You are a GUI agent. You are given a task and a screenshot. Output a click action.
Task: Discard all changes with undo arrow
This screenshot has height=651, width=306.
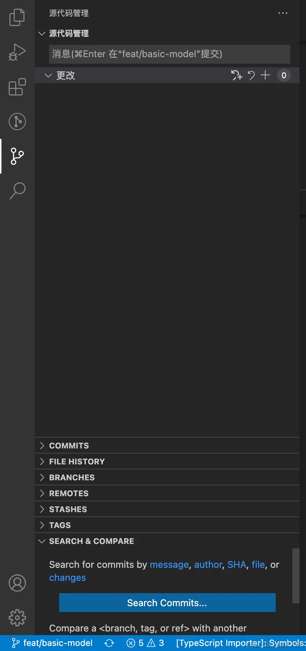(251, 75)
